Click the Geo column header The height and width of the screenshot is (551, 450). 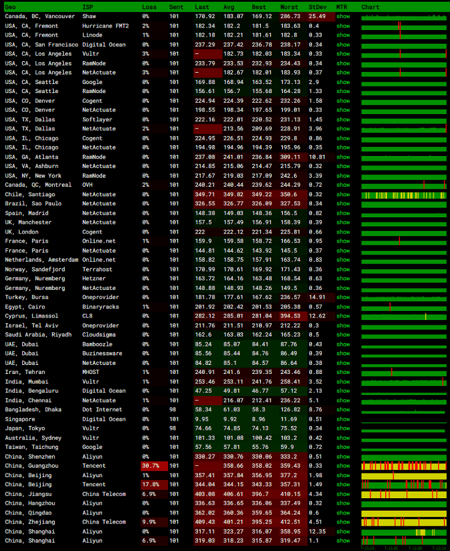[x=11, y=7]
